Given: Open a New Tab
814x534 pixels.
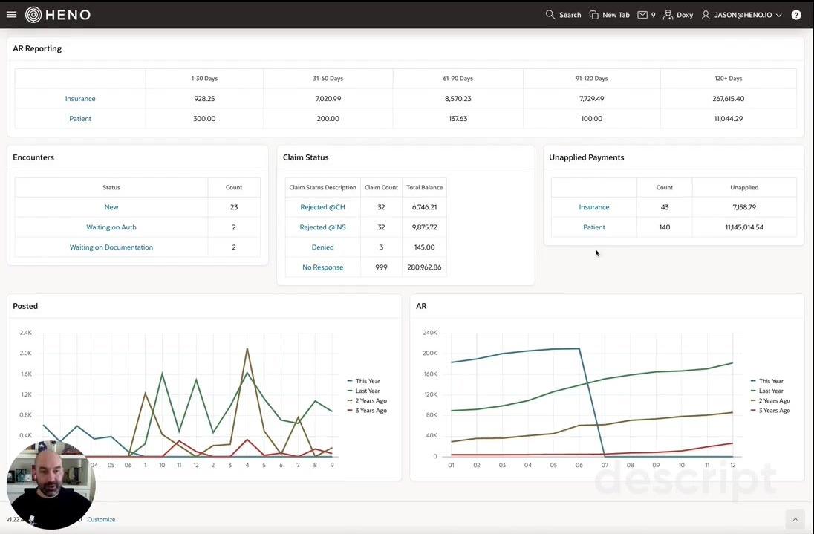Looking at the screenshot, I should pos(609,15).
